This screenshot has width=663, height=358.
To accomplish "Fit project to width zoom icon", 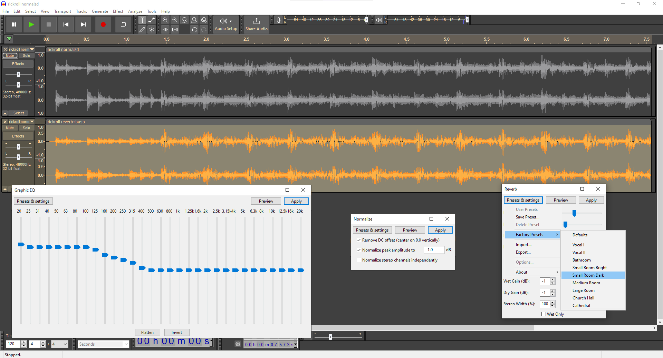I will click(194, 20).
